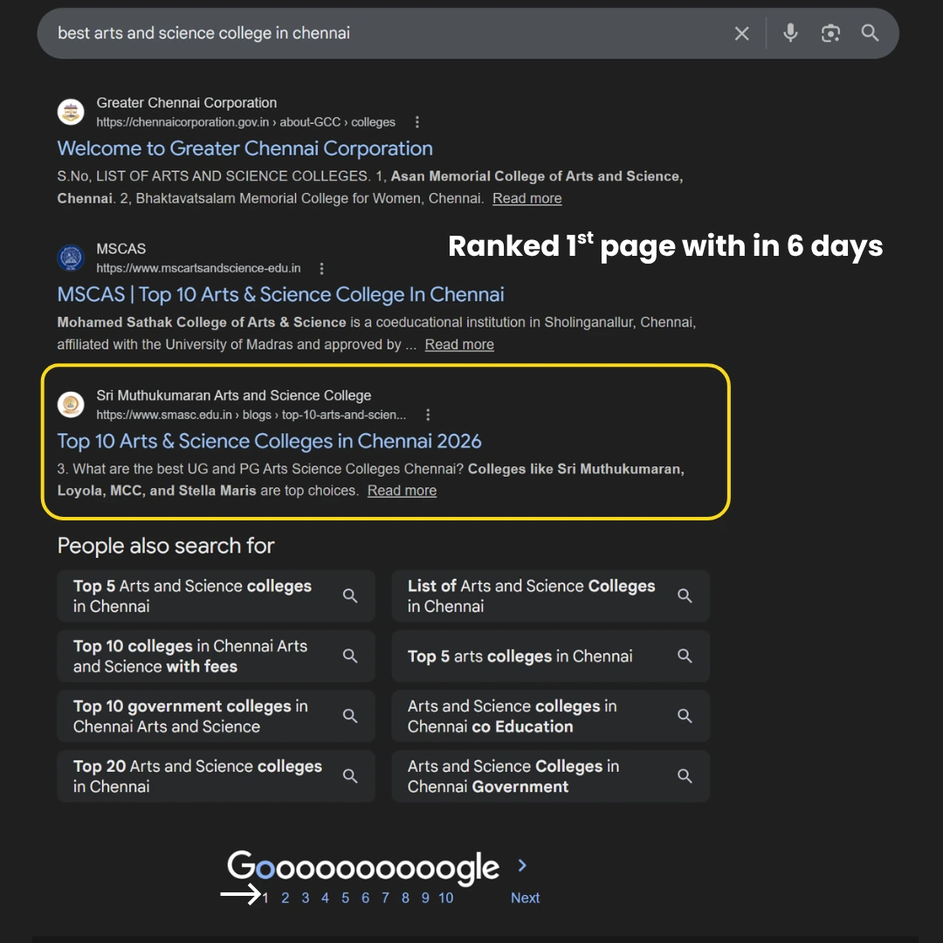Click Greater Chennai Corporation site favicon

tap(71, 112)
